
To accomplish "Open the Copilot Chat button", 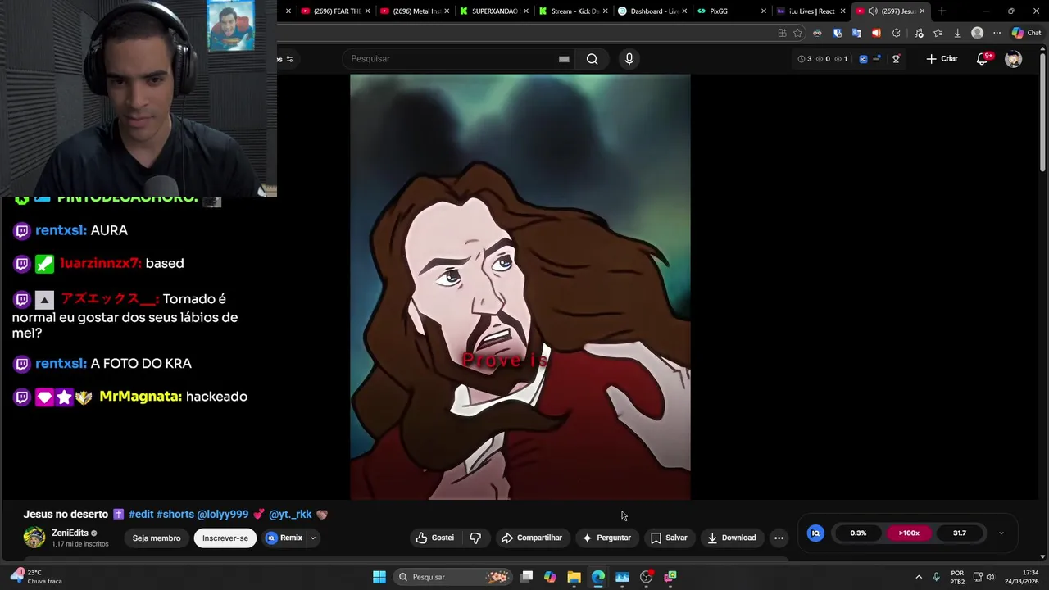I will [x=1029, y=33].
